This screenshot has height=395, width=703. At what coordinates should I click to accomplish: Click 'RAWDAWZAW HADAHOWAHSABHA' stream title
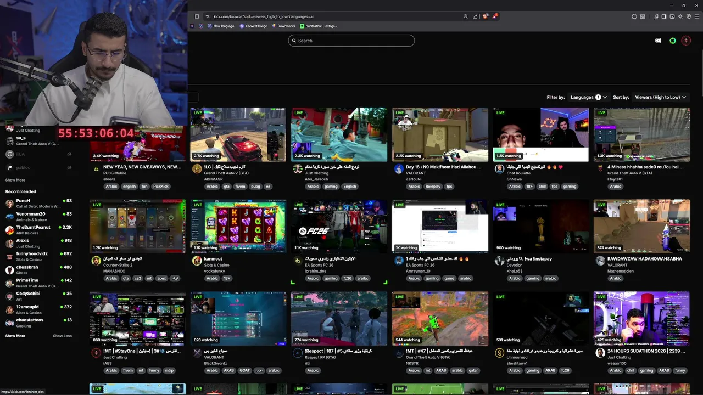645,259
